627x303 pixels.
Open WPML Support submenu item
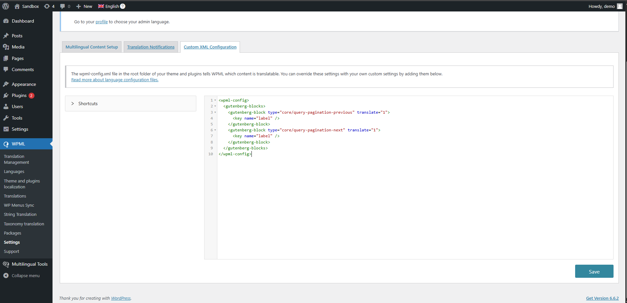click(x=11, y=251)
